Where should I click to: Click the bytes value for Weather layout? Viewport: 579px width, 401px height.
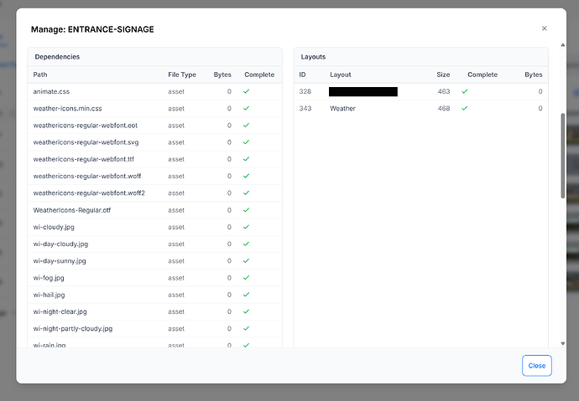[x=540, y=108]
